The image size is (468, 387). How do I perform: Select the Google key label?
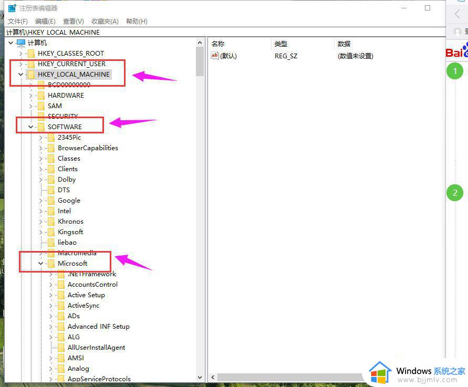click(x=69, y=201)
